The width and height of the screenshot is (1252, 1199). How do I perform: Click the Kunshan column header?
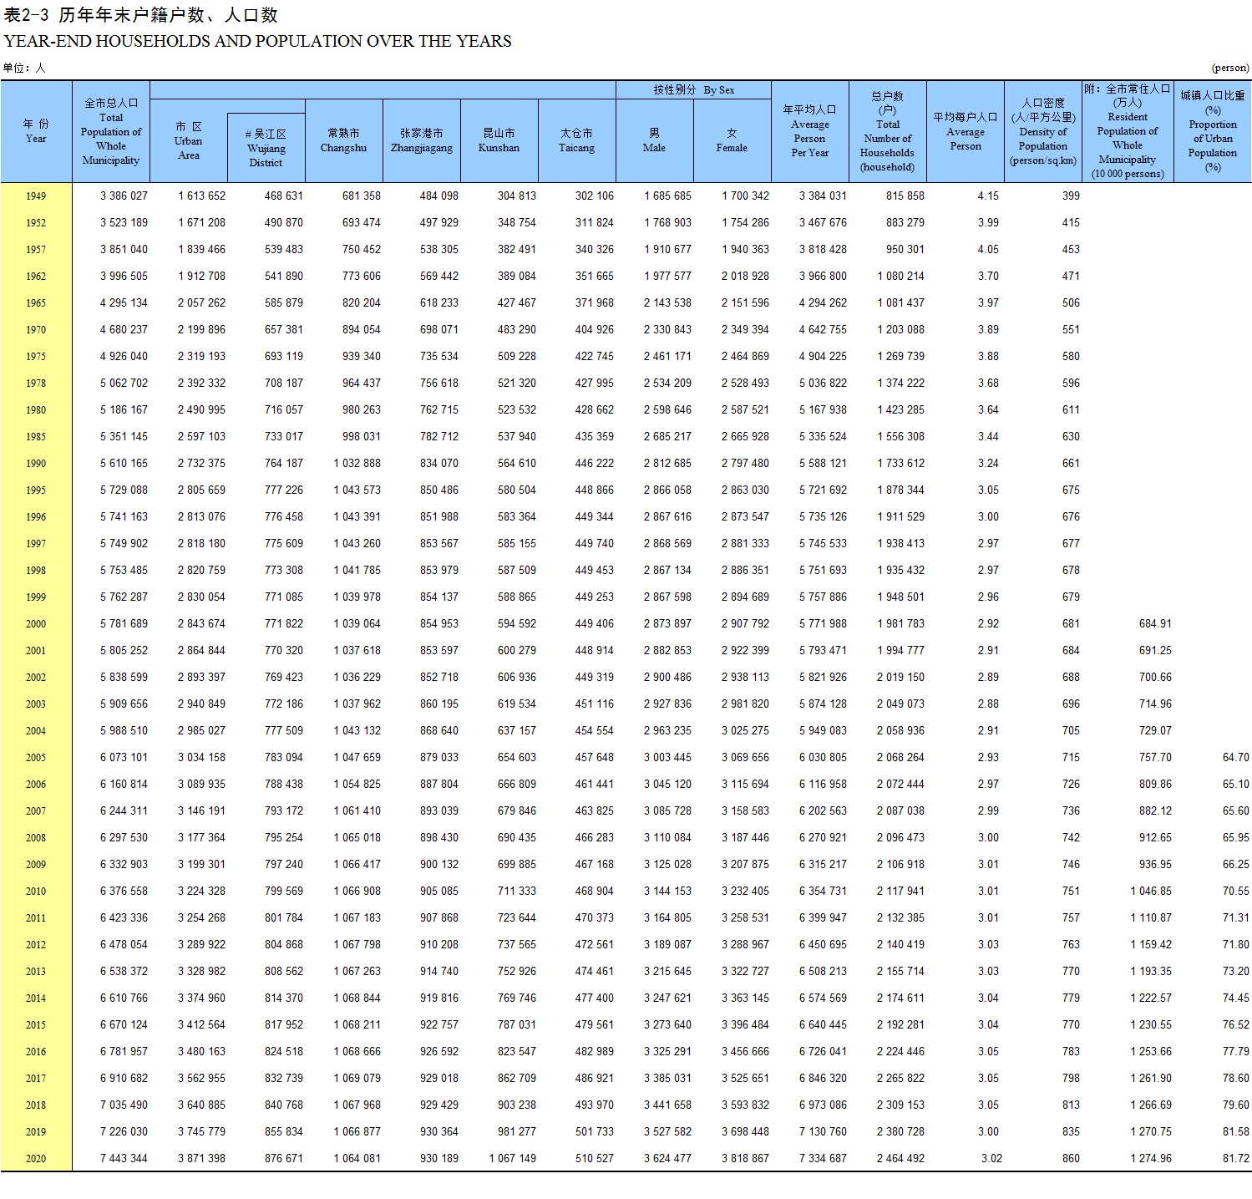(x=499, y=140)
